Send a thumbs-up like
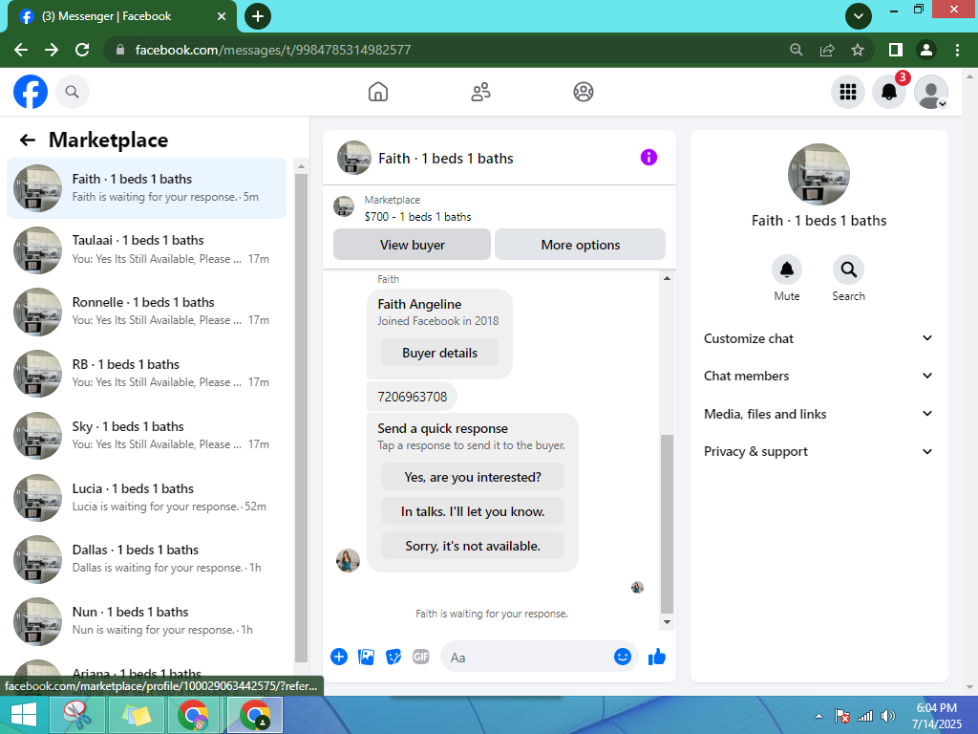This screenshot has width=978, height=734. pos(657,657)
